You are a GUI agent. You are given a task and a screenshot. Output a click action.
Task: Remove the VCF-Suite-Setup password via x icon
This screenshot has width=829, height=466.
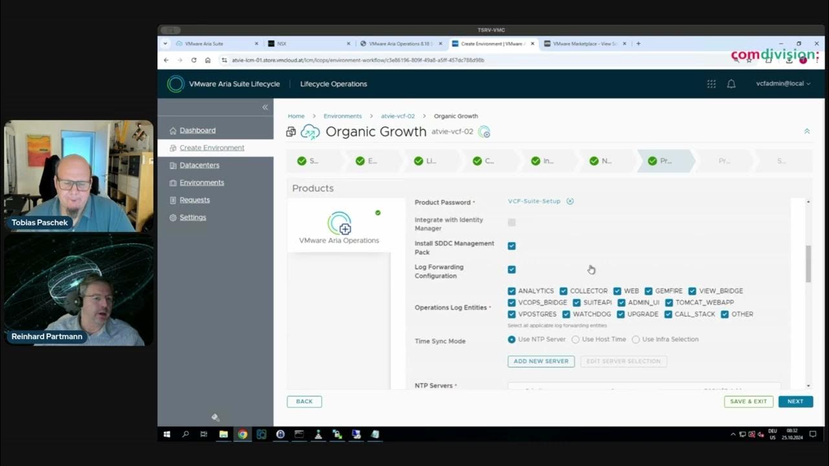570,201
